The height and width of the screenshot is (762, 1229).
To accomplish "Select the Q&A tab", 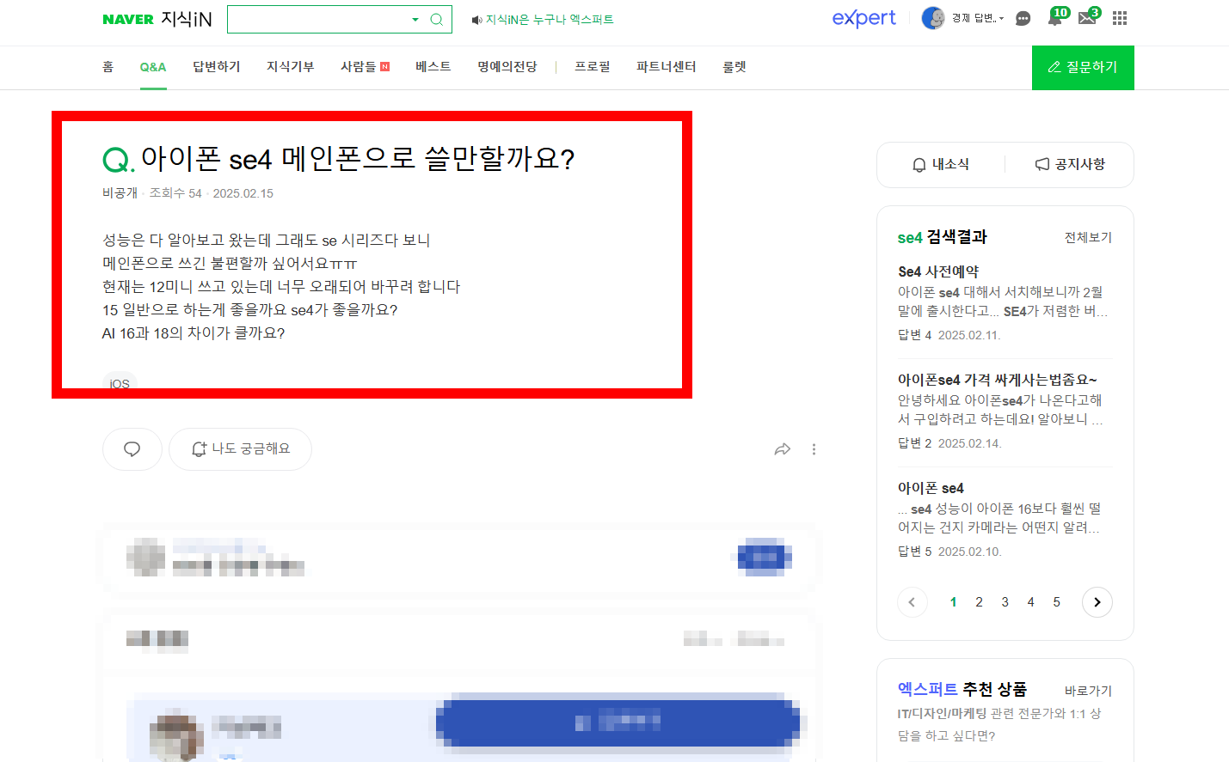I will click(x=153, y=67).
